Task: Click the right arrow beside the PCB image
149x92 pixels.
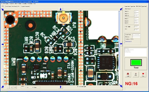Action: [121, 44]
